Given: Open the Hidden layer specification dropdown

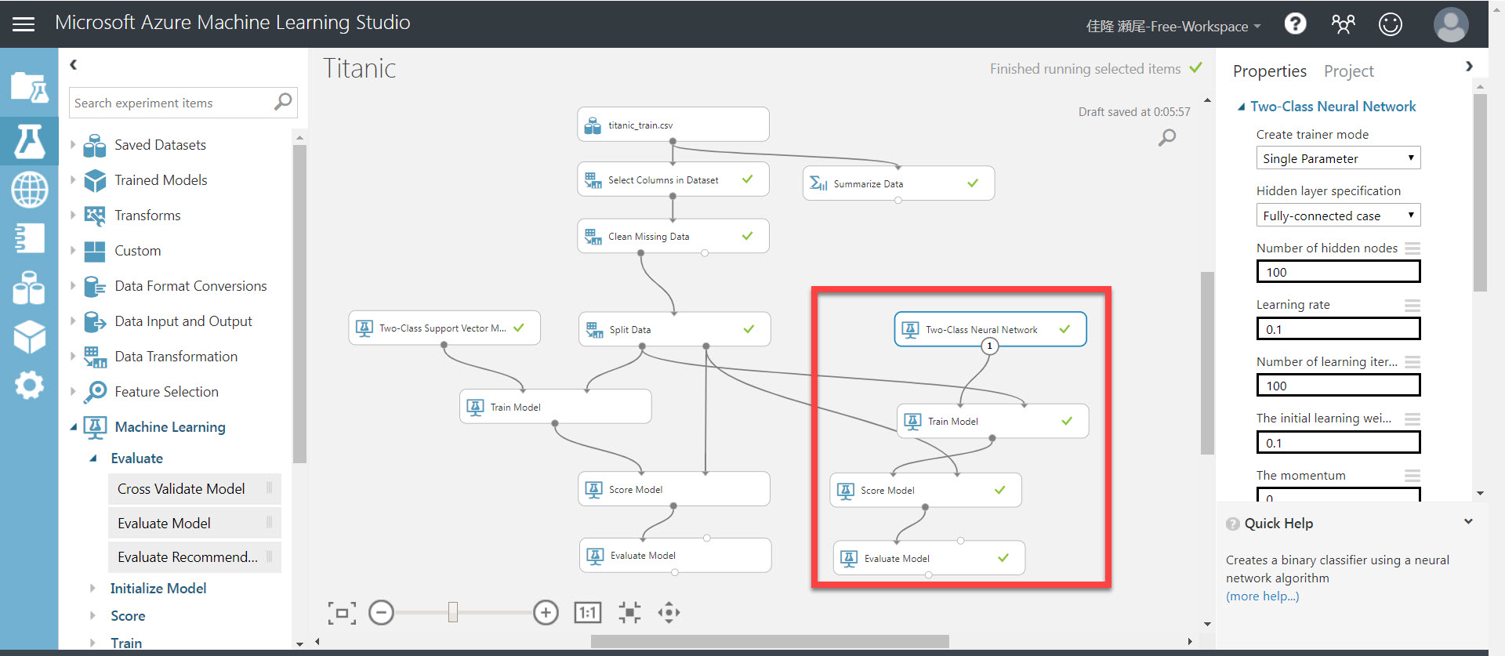Looking at the screenshot, I should coord(1338,216).
